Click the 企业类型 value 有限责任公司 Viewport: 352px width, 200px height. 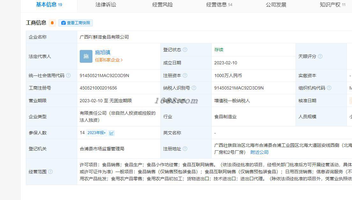(x=118, y=117)
